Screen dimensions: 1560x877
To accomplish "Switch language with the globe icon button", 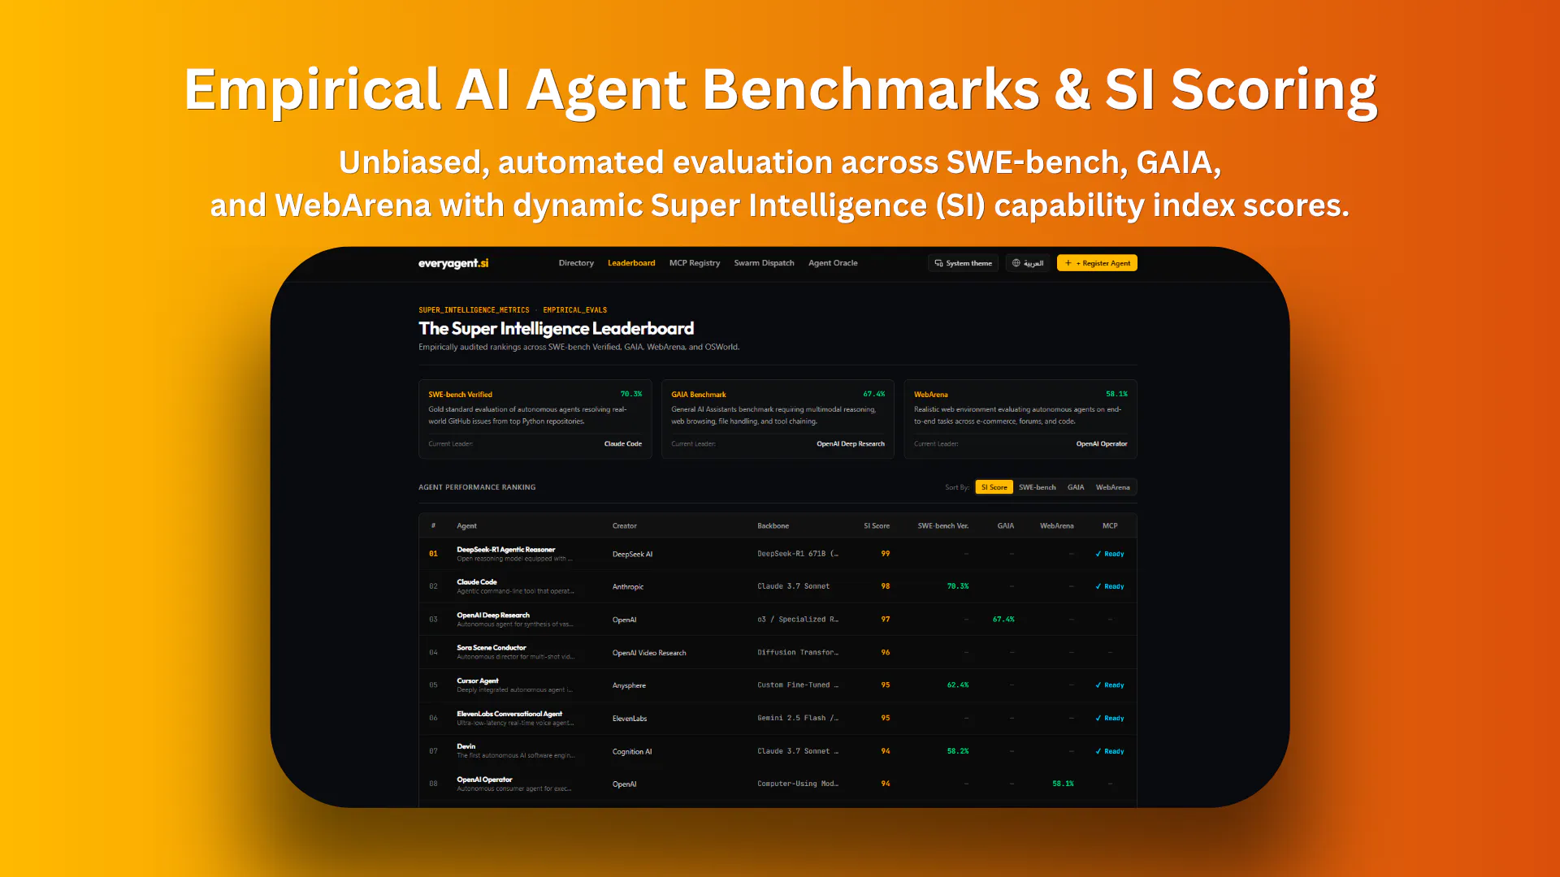I will [x=1027, y=263].
